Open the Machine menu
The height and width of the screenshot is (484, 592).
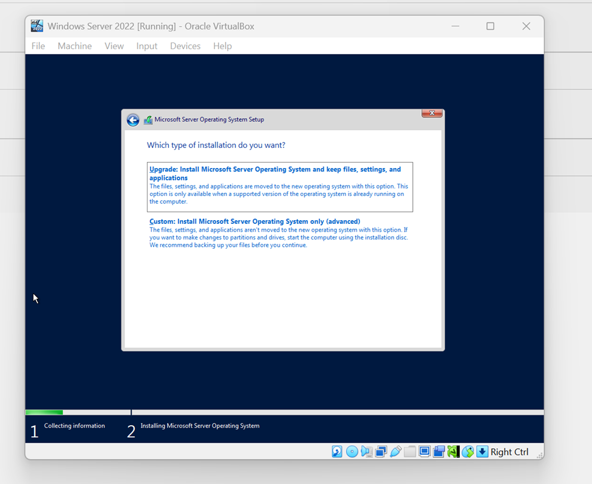pyautogui.click(x=75, y=46)
